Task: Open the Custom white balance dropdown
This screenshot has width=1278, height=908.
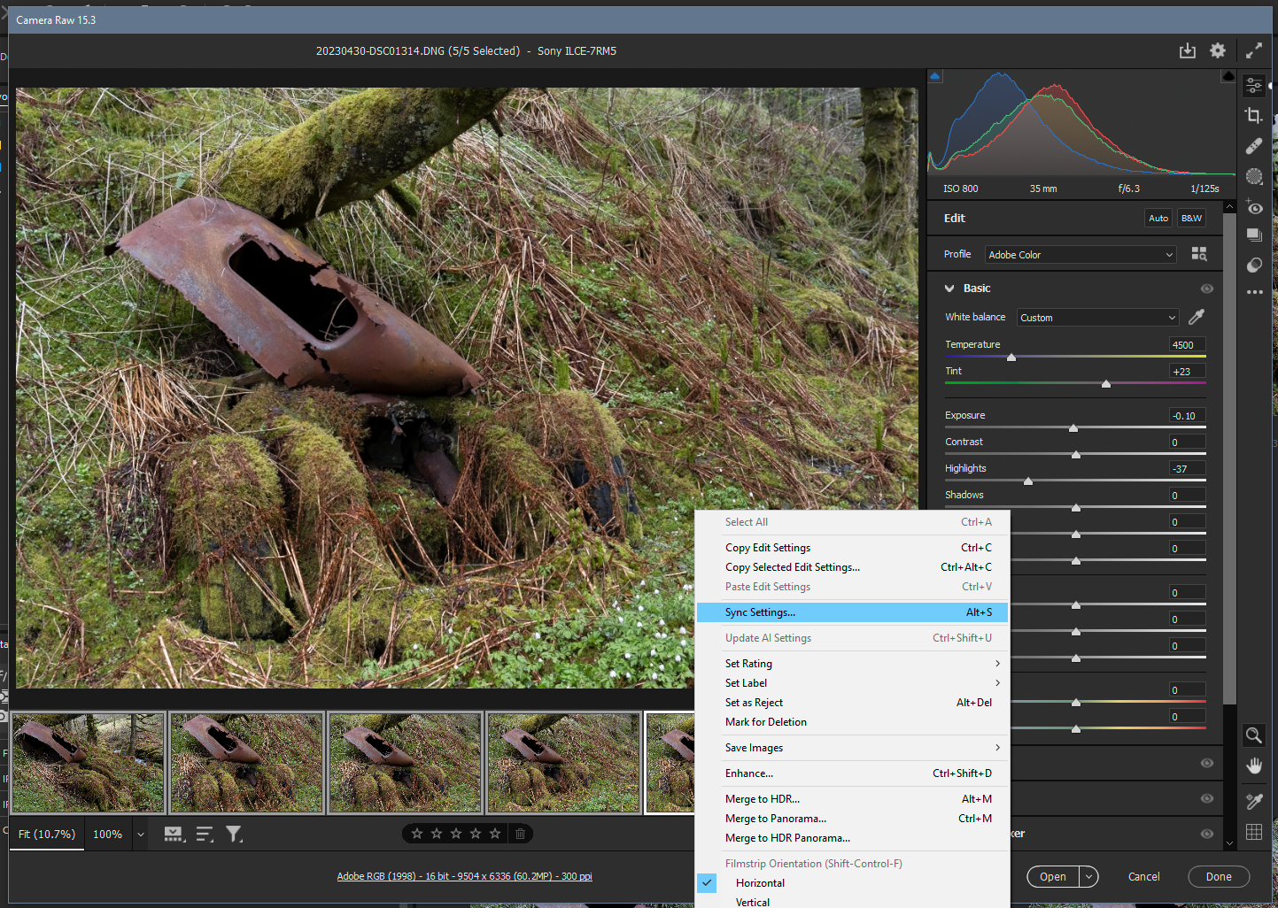Action: [1097, 317]
